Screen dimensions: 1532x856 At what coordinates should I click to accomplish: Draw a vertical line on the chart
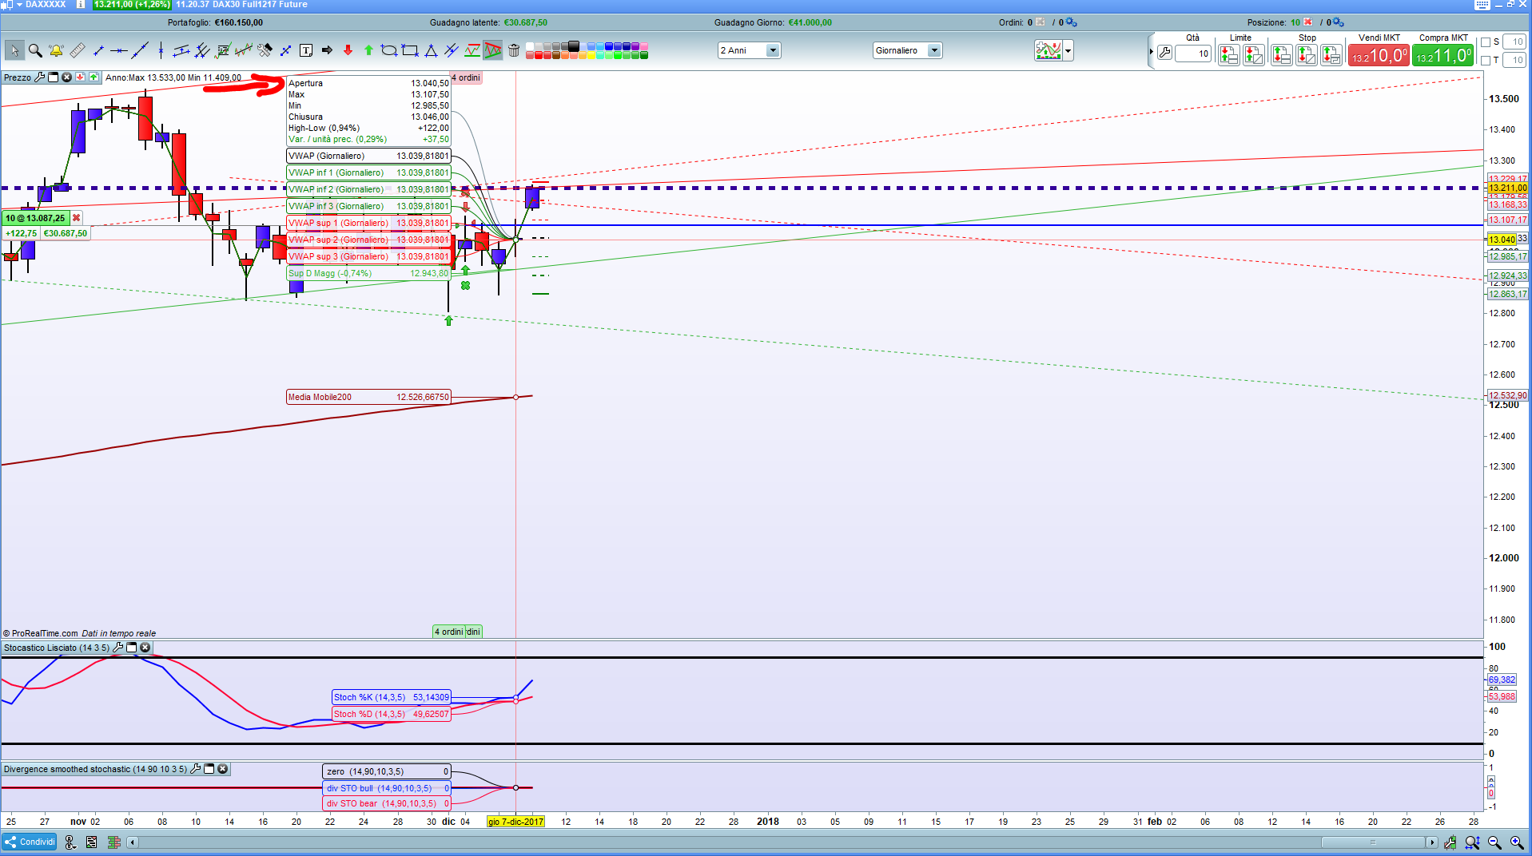161,50
